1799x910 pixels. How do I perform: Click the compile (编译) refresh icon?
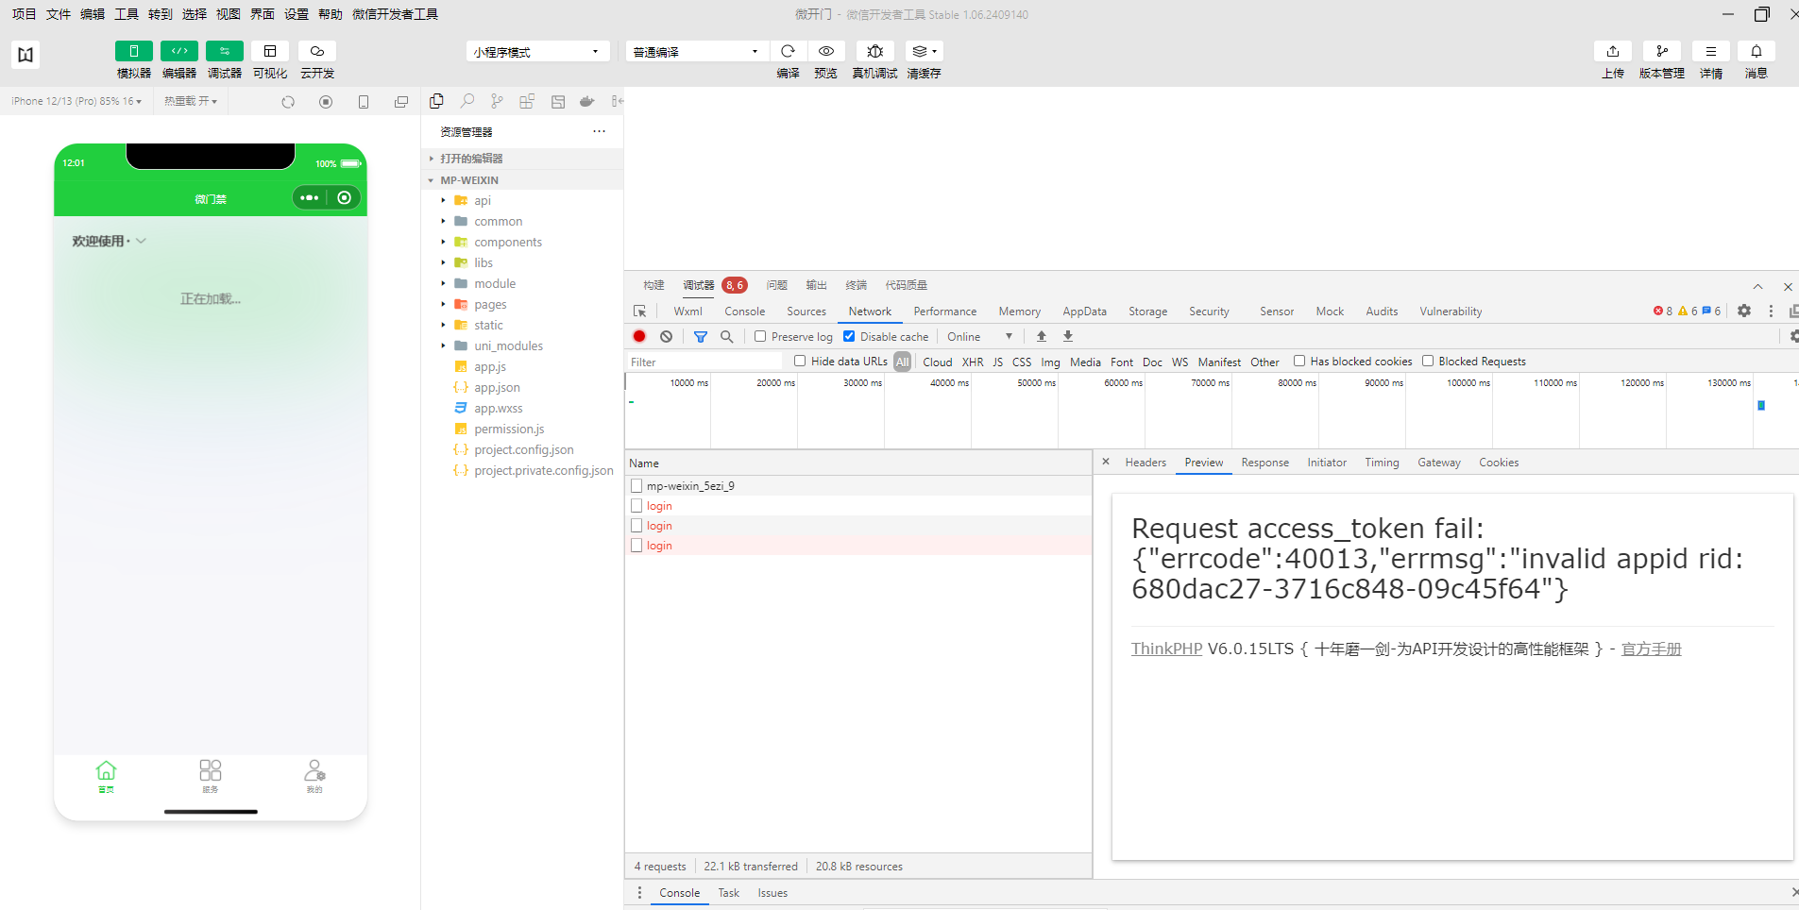(x=788, y=51)
